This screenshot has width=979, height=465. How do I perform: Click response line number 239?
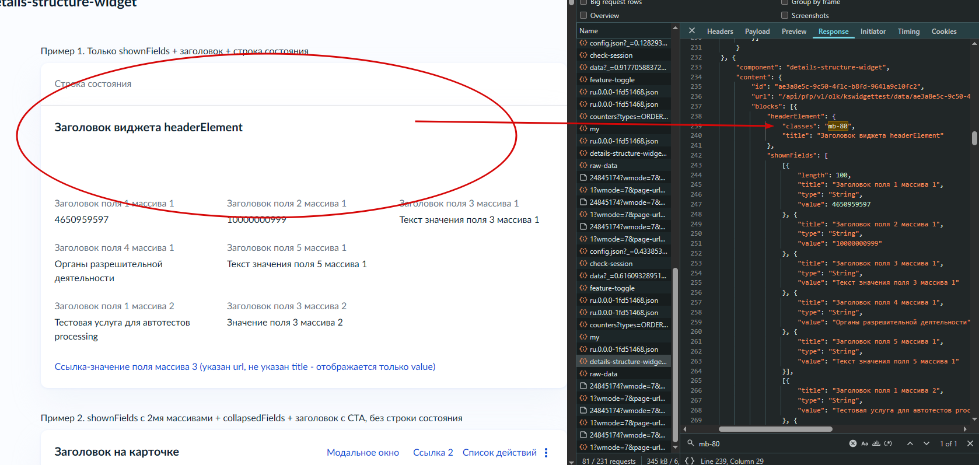point(696,126)
